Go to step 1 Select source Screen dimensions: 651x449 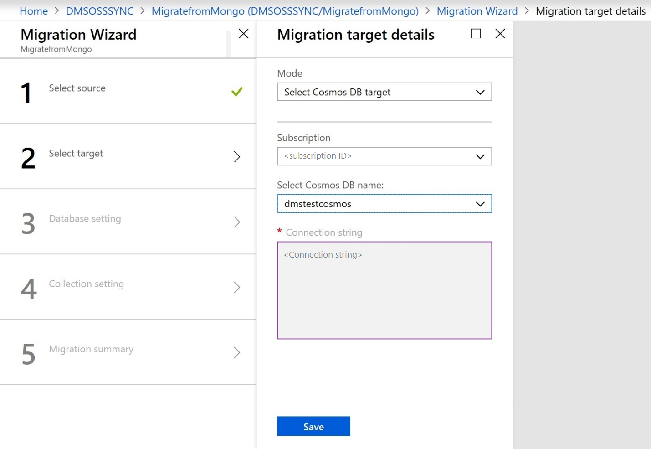click(77, 88)
